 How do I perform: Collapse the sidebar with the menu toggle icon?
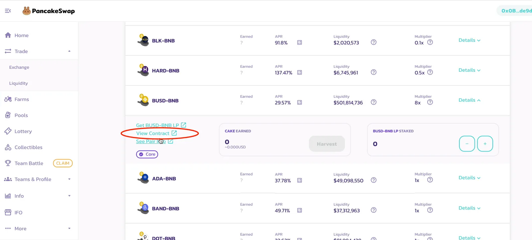(8, 11)
